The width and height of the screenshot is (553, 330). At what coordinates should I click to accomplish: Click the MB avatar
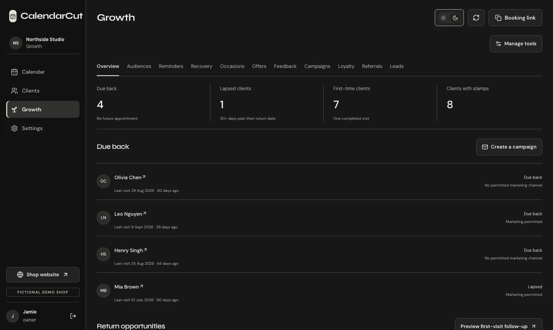click(x=103, y=290)
